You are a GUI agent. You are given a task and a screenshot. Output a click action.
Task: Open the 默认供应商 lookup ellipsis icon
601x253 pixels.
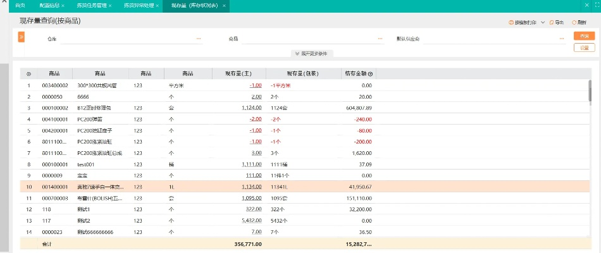pos(562,39)
